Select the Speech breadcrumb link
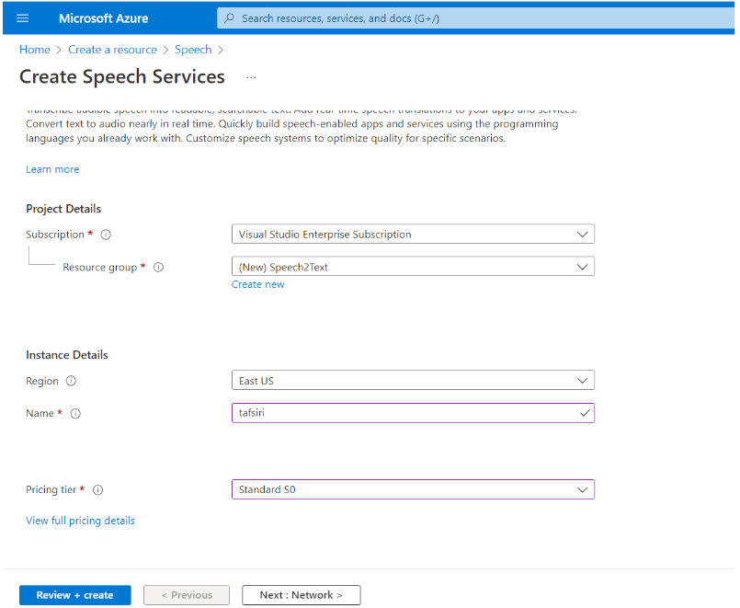This screenshot has width=740, height=608. 193,50
